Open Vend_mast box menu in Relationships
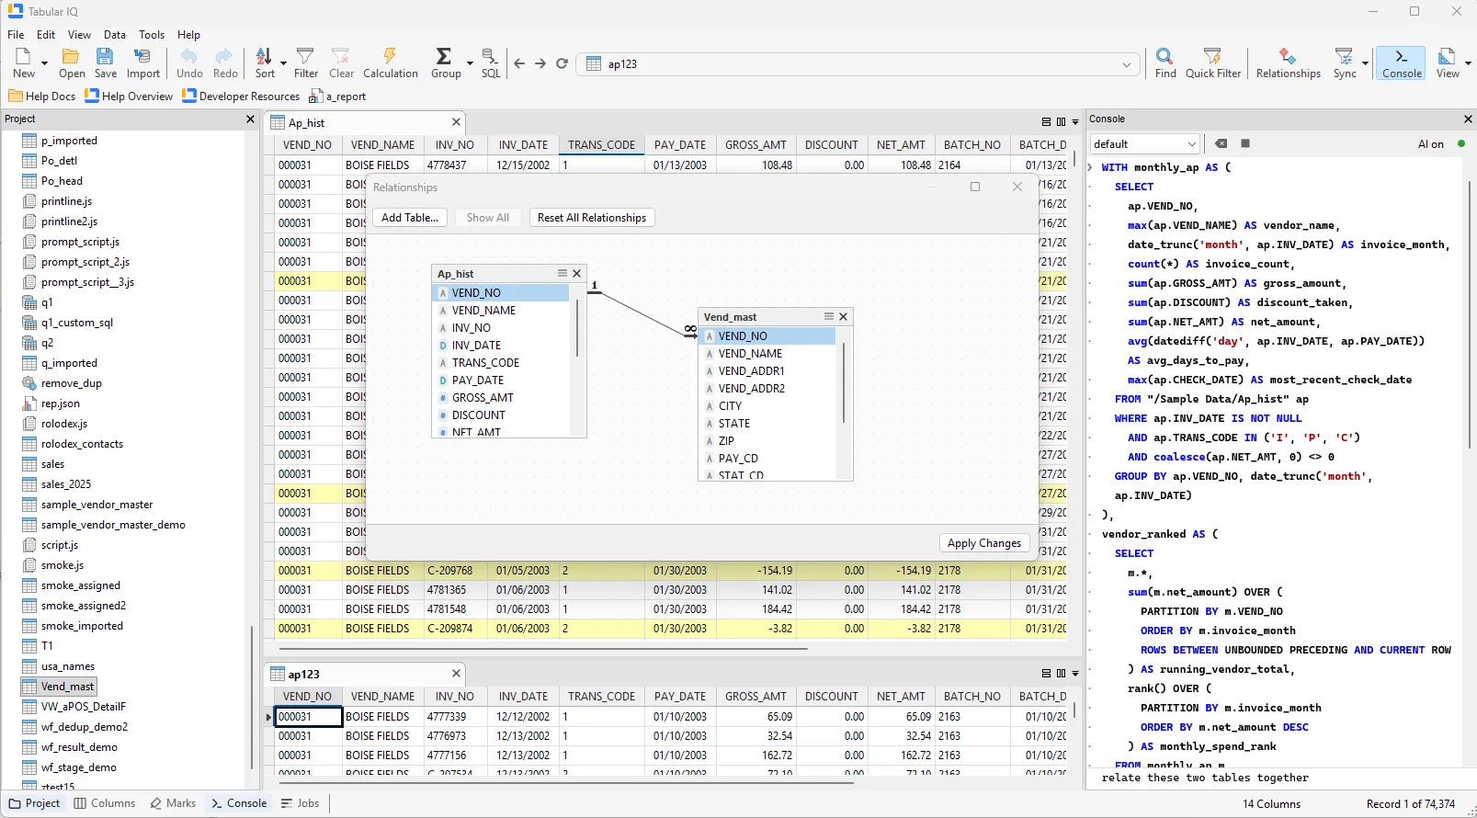The height and width of the screenshot is (818, 1477). point(828,316)
